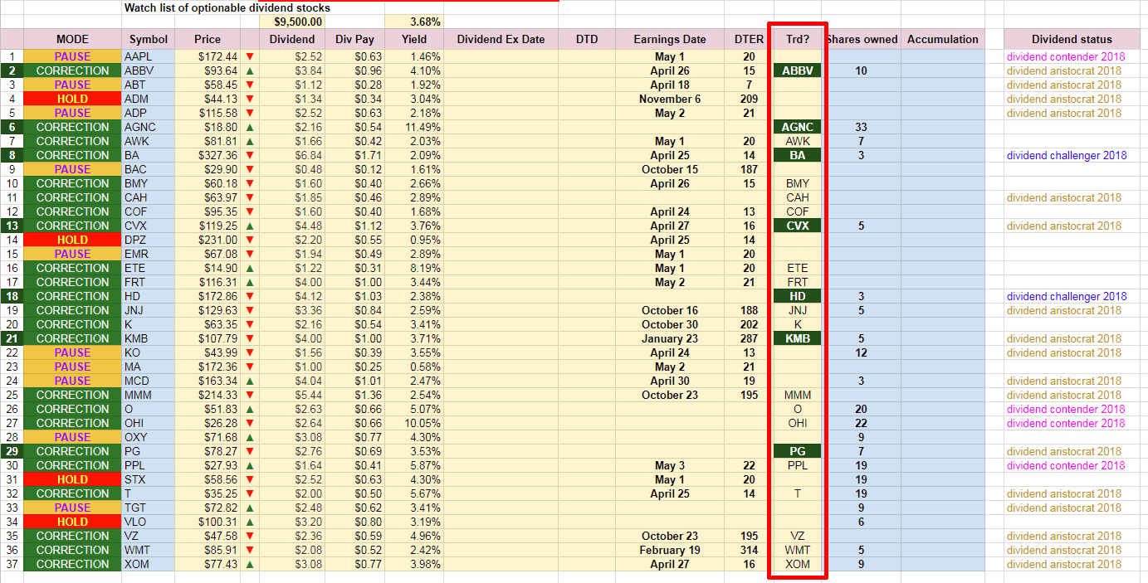Click the Symbol column header

pyautogui.click(x=149, y=39)
